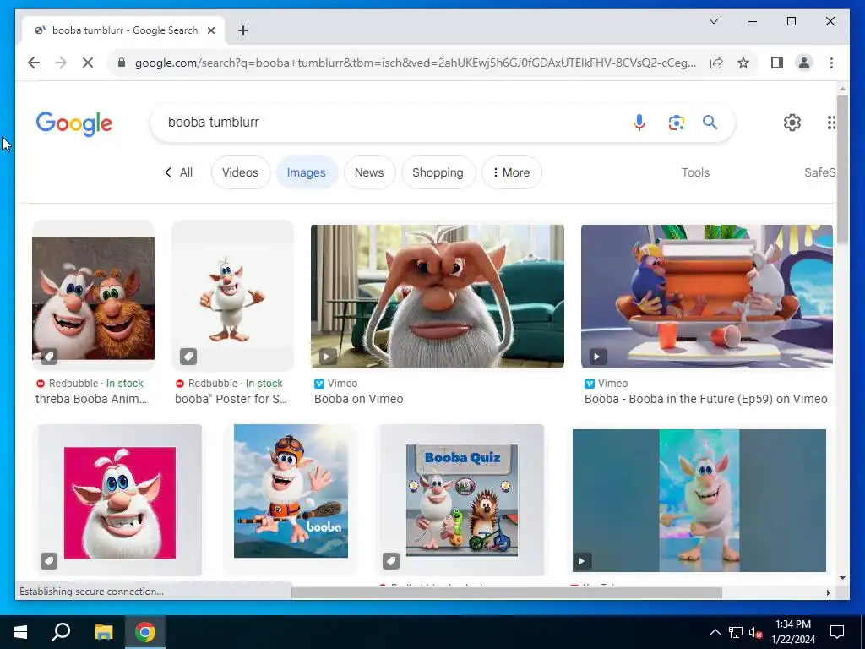This screenshot has height=649, width=865.
Task: Open File Explorer from the taskbar
Action: [x=103, y=632]
